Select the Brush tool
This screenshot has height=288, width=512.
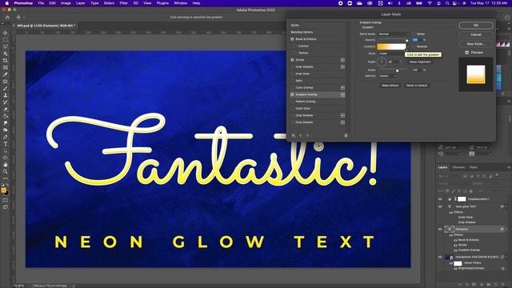coord(6,89)
